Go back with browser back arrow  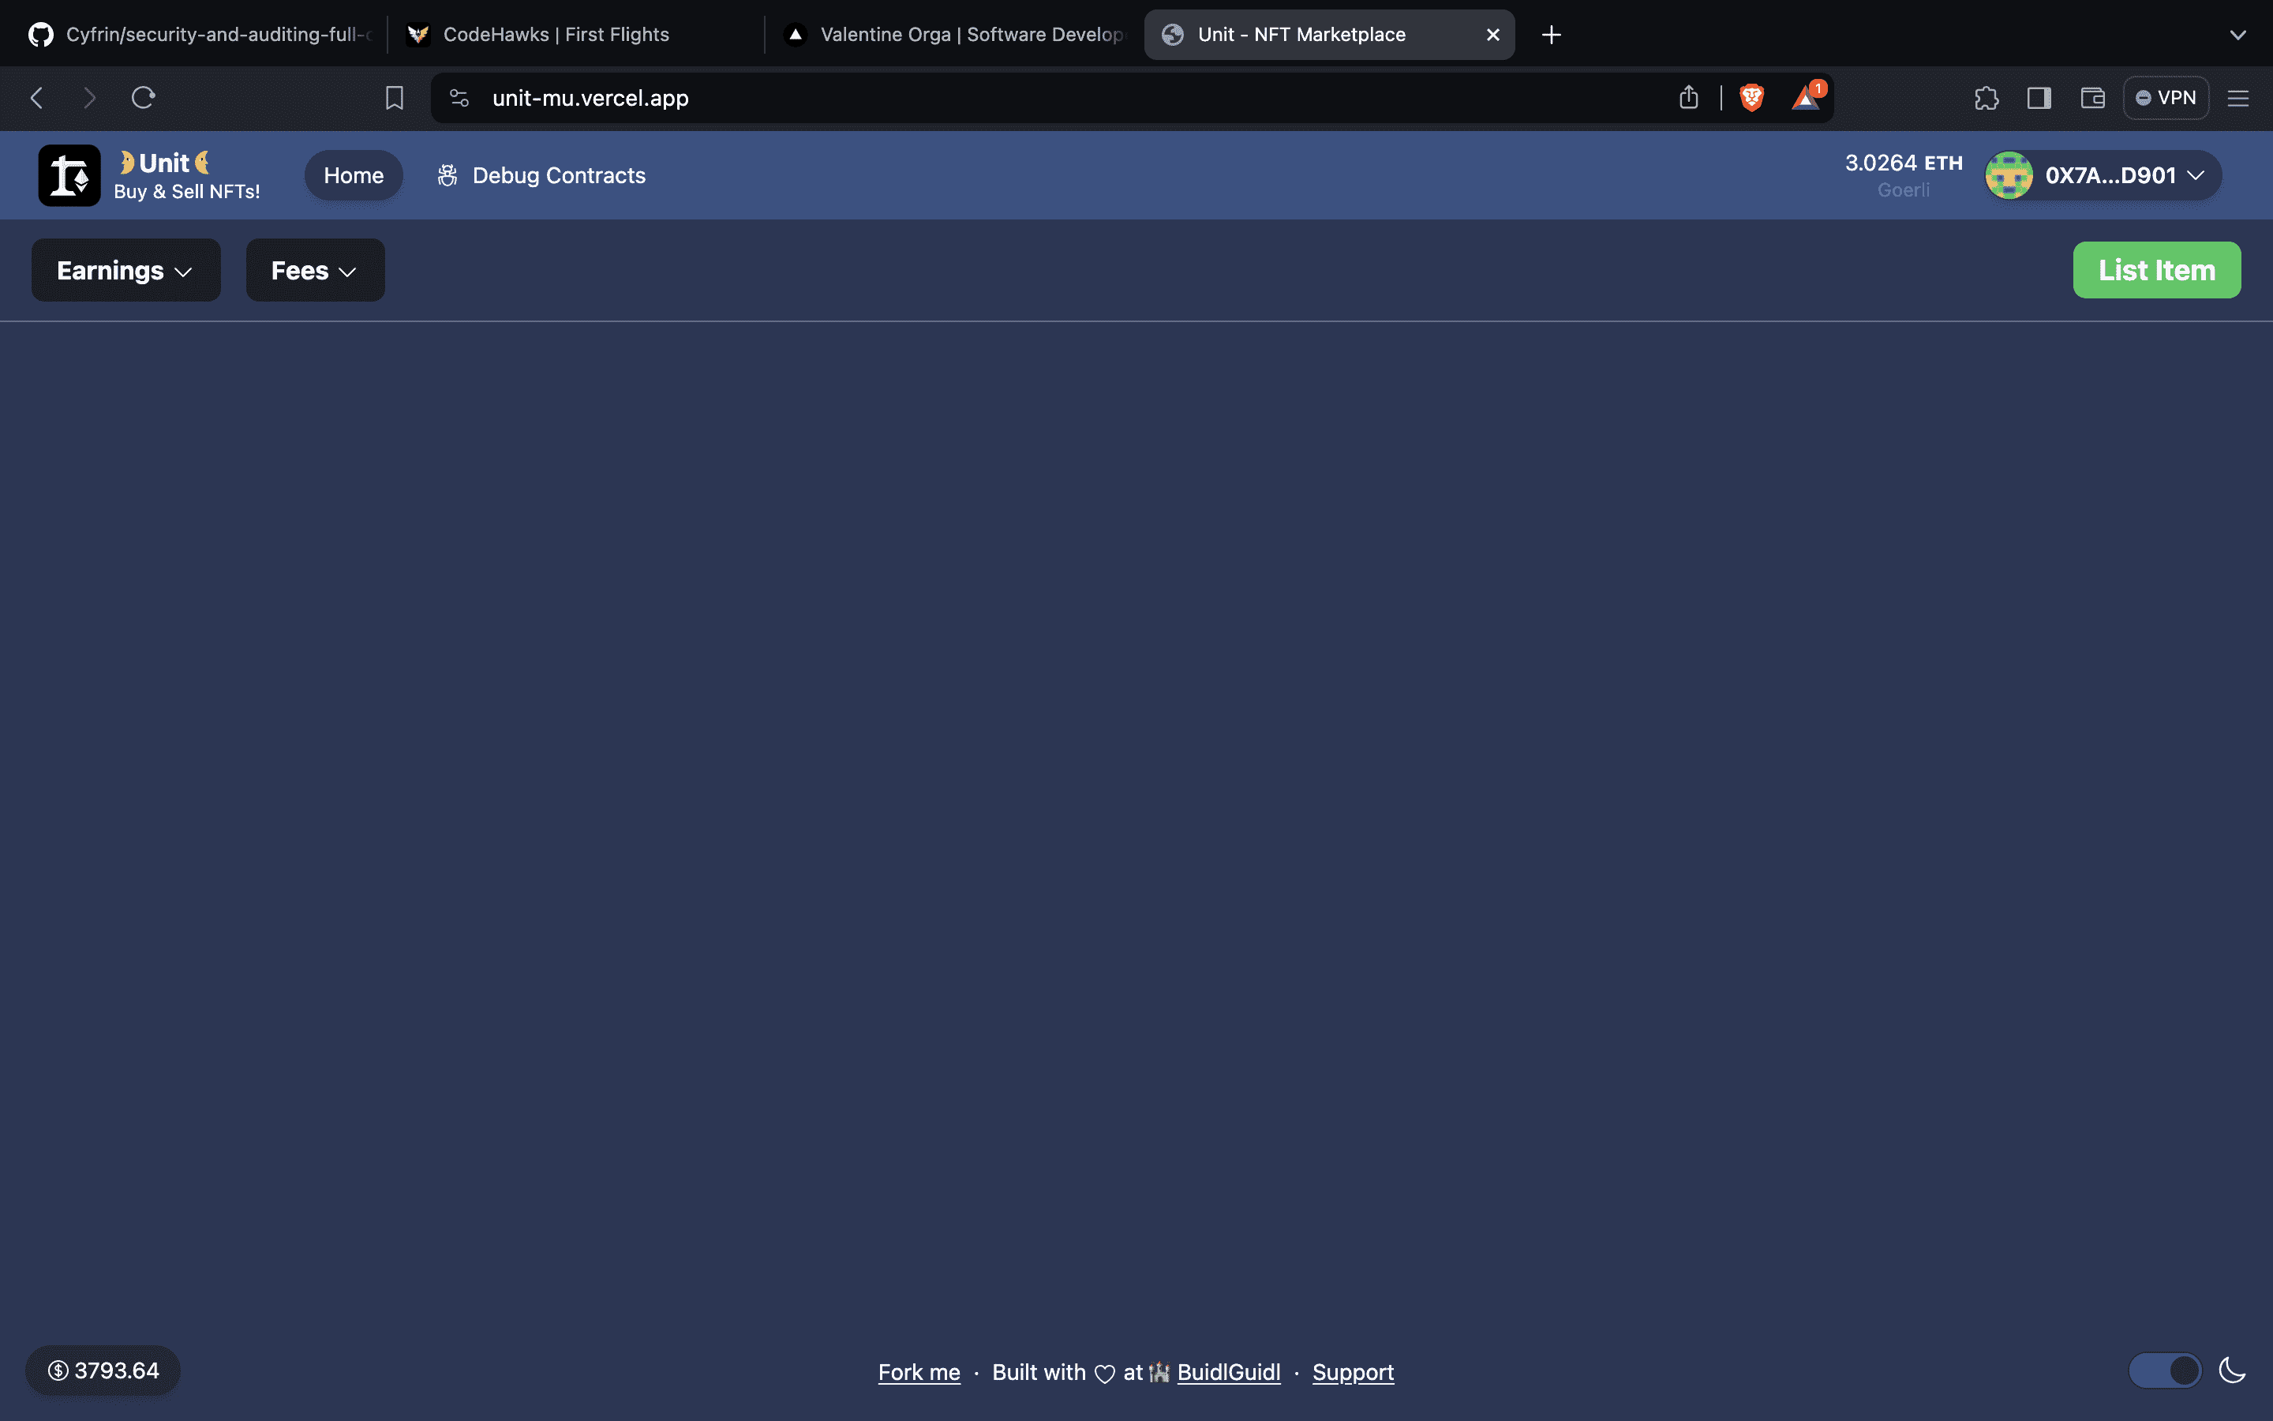pyautogui.click(x=36, y=98)
